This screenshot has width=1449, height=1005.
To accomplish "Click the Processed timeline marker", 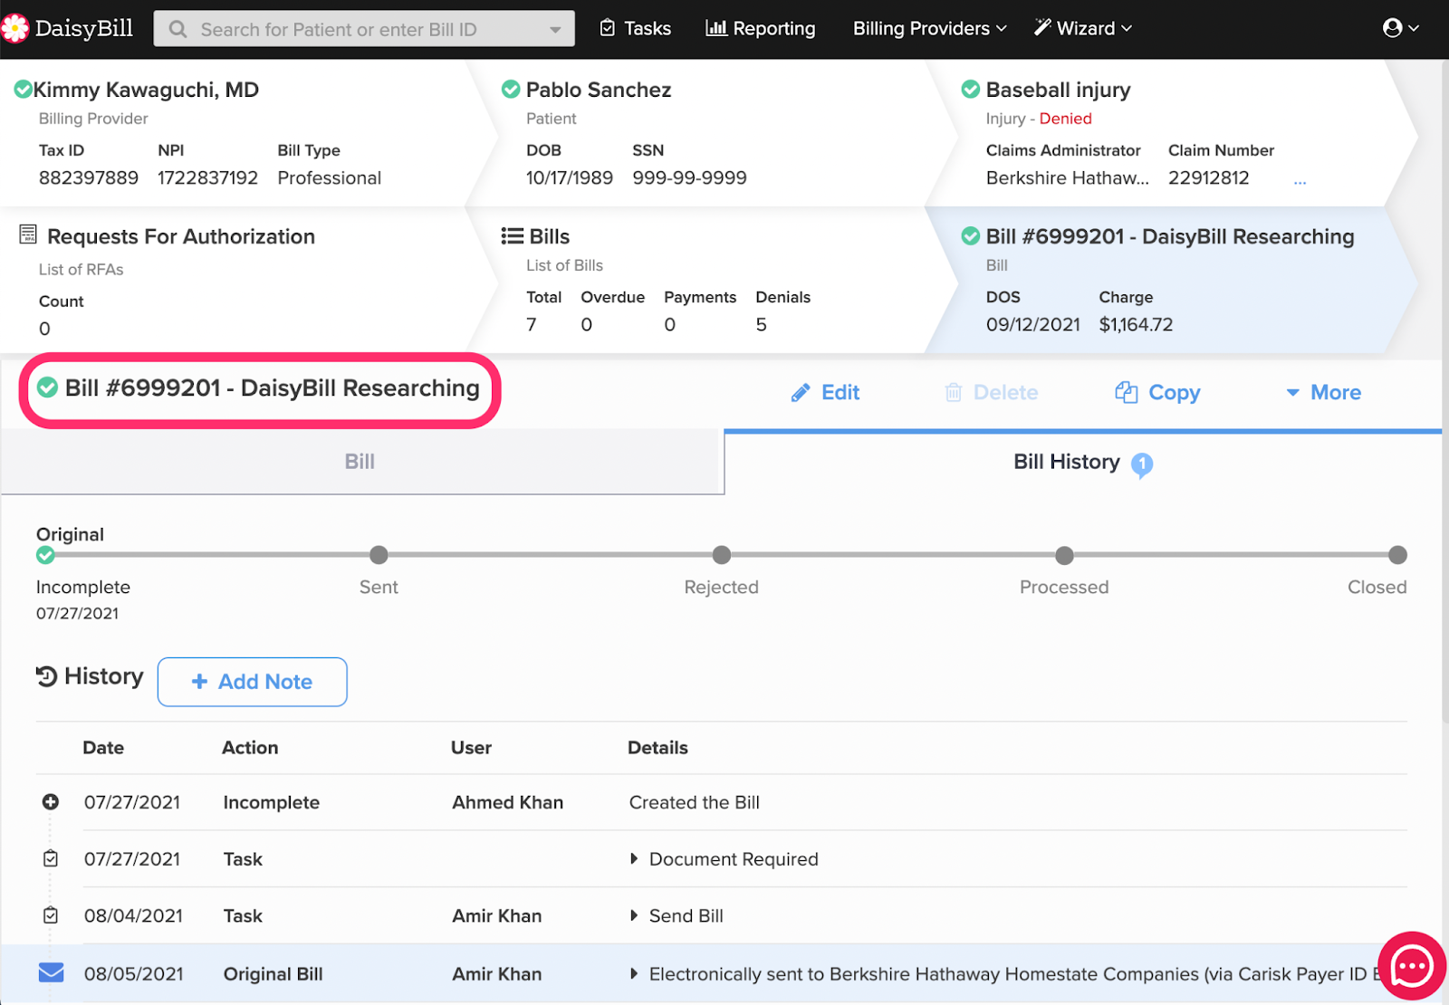I will point(1064,555).
